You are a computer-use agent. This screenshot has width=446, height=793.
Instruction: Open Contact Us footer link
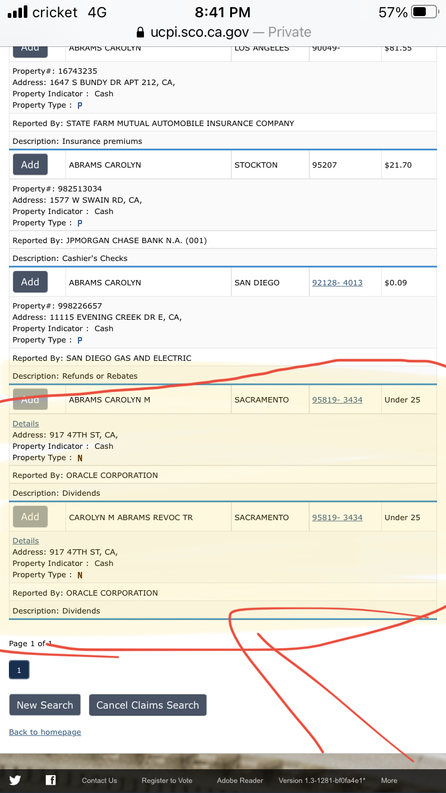[x=99, y=781]
